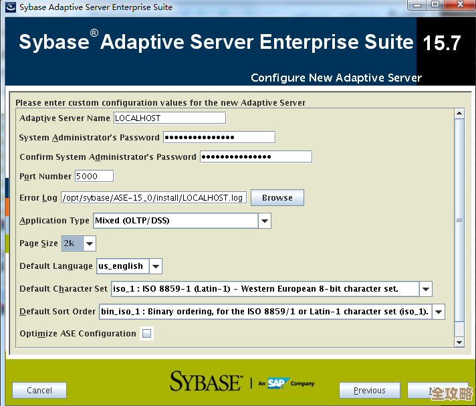Go back with the Previous button
The image size is (476, 406).
tap(369, 391)
